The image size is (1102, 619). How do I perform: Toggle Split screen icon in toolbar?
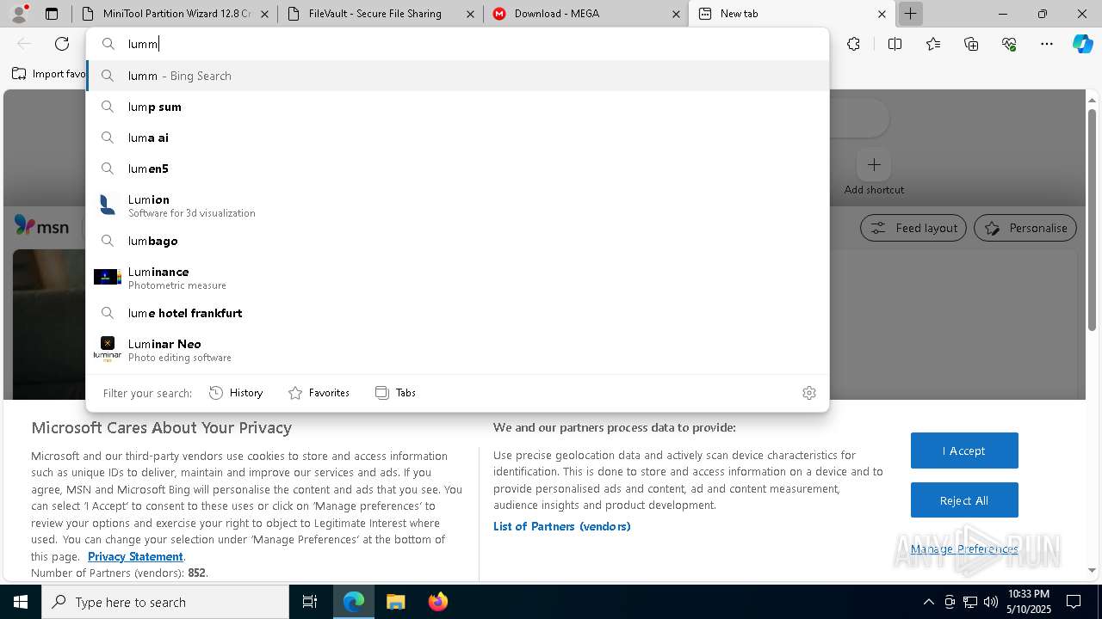895,44
